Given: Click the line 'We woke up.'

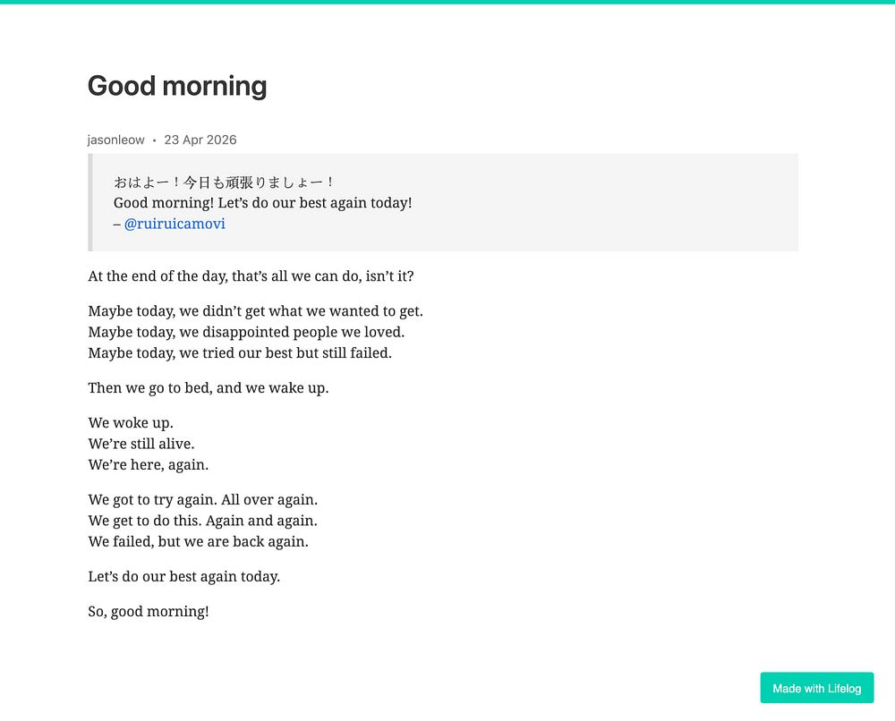Looking at the screenshot, I should pos(131,423).
